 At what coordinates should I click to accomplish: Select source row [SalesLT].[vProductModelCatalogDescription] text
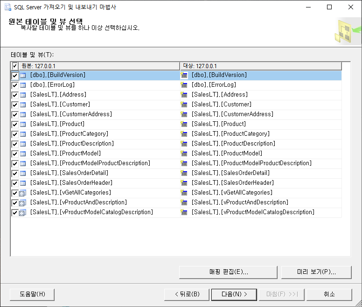[x=91, y=212]
